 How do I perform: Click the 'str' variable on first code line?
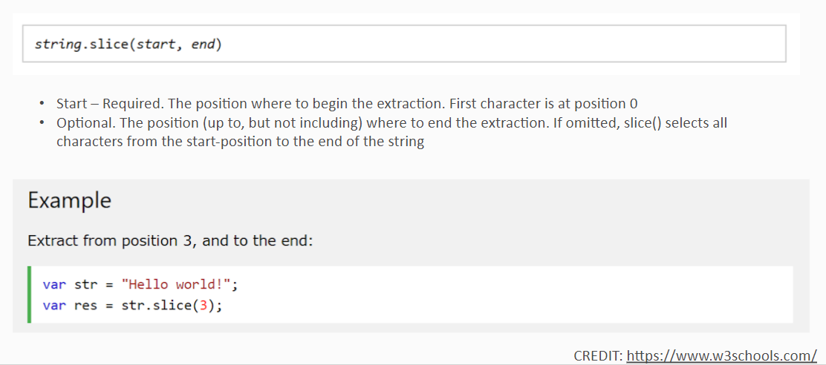point(86,285)
